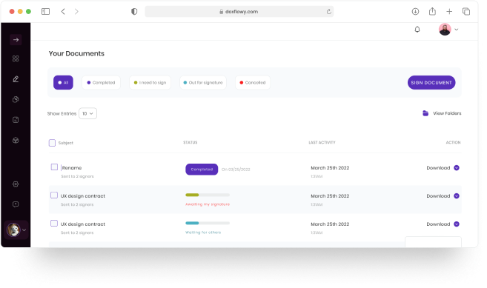The height and width of the screenshot is (288, 487).
Task: Click the 'On 03/25/2022' completion date
Action: click(x=236, y=170)
